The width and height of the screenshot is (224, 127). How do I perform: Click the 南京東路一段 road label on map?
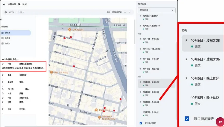tap(76, 25)
